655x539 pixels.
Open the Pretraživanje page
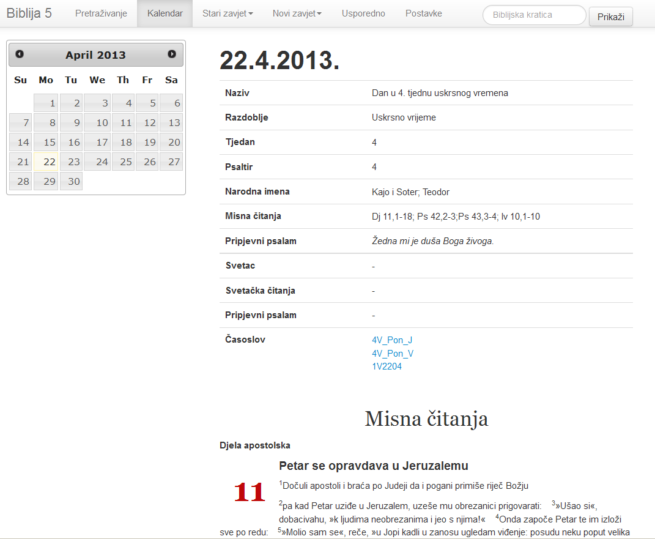[x=101, y=13]
